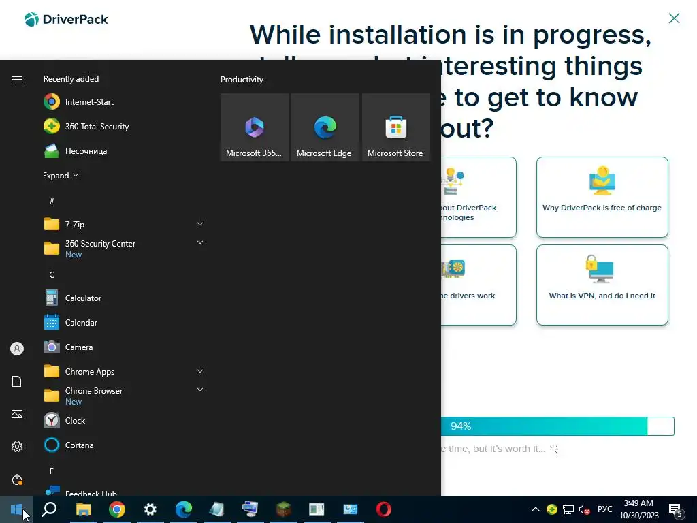
Task: Expand the 7-Zip folder chevron
Action: coord(200,223)
